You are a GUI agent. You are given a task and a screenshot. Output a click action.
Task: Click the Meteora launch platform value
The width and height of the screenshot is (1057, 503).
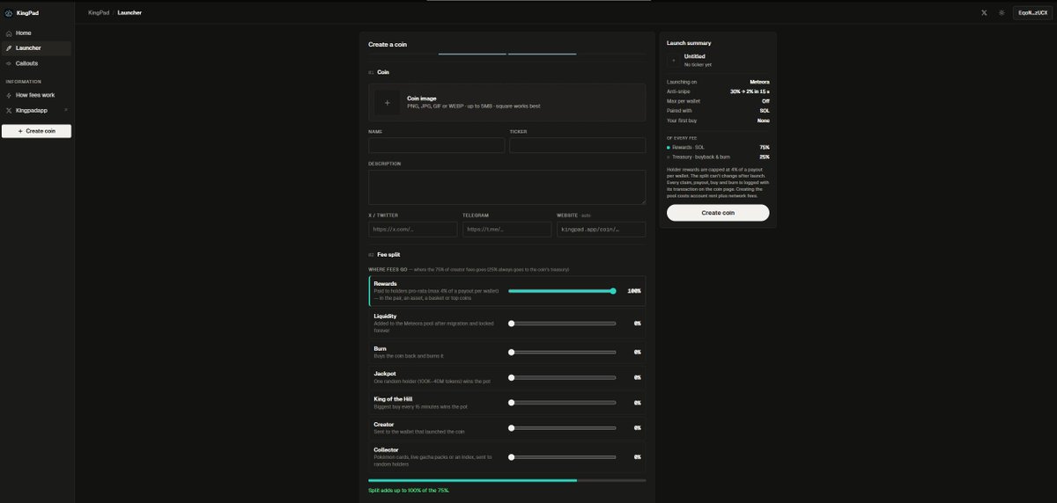[x=758, y=82]
